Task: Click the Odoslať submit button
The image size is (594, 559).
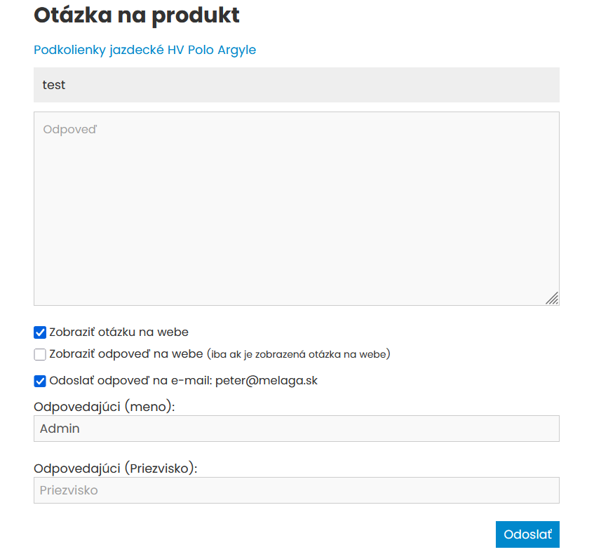Action: [x=527, y=534]
